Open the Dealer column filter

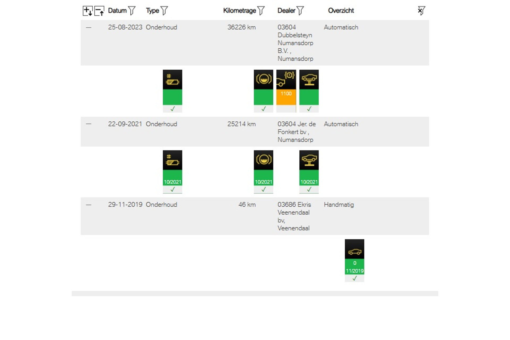click(300, 11)
